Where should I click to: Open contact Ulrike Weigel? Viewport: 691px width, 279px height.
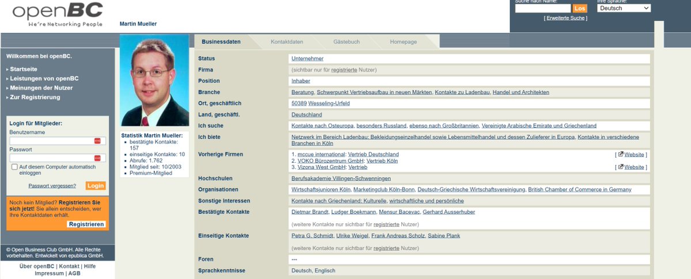[352, 235]
